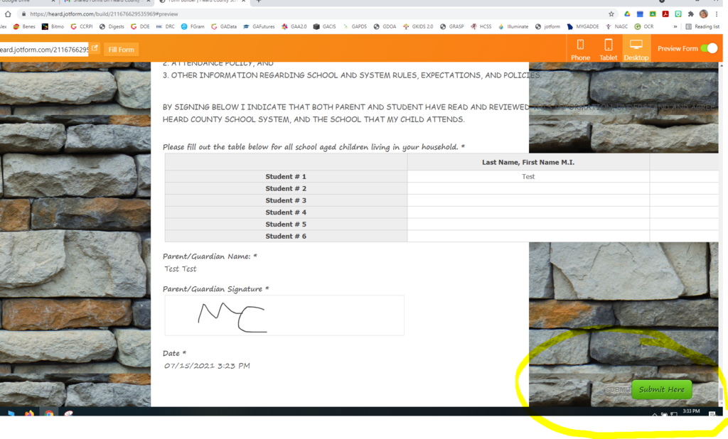This screenshot has width=728, height=439.
Task: Open the GAA2.0 bookmark
Action: [294, 27]
